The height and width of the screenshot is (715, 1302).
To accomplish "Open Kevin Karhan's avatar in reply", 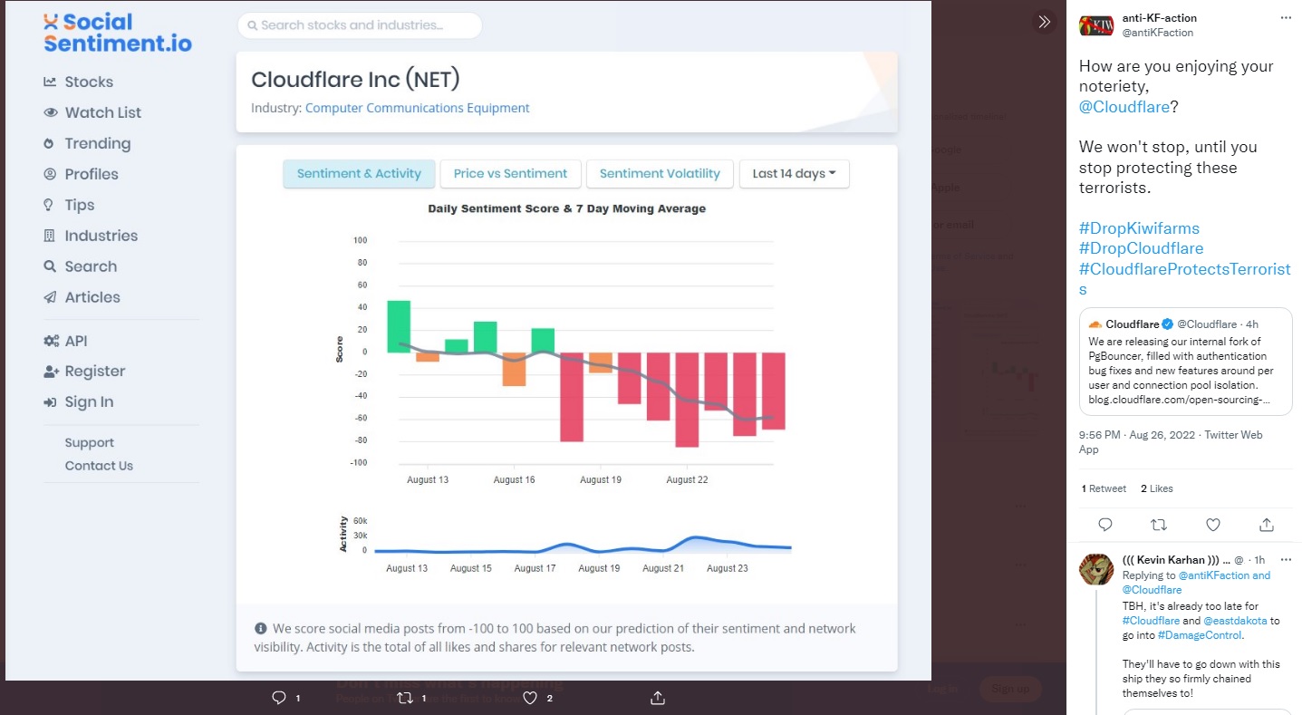I will [x=1096, y=569].
